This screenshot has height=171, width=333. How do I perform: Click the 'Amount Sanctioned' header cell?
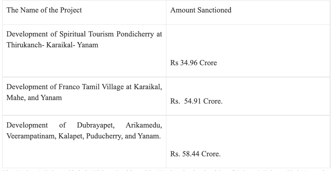[x=248, y=12]
